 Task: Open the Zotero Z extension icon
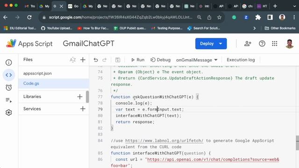pos(246,17)
